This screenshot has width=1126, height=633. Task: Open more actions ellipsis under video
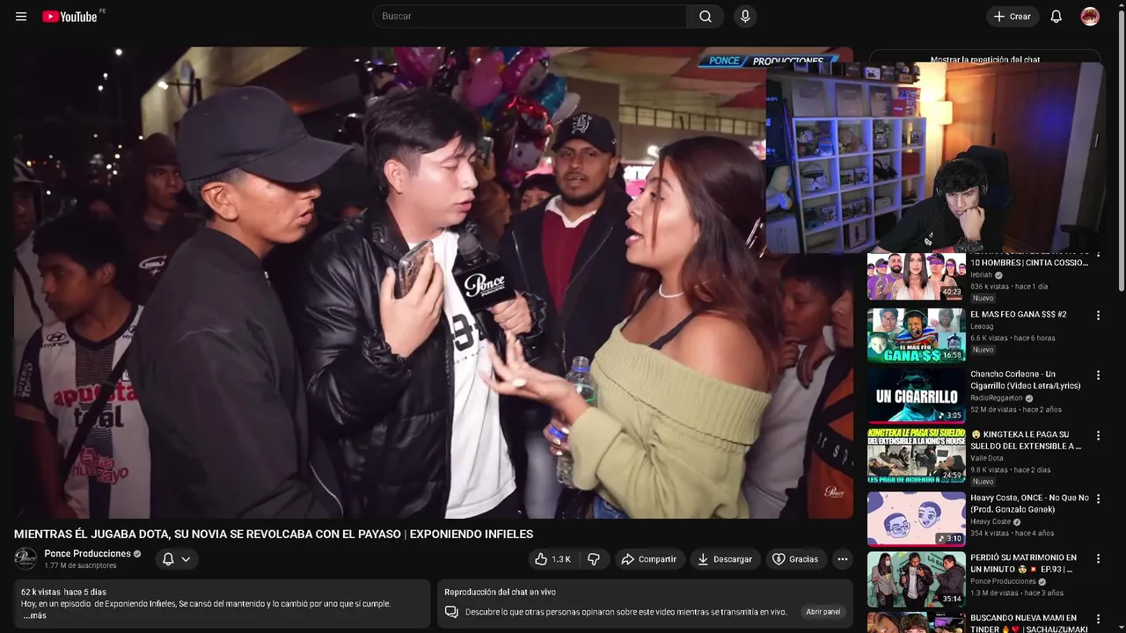tap(842, 559)
